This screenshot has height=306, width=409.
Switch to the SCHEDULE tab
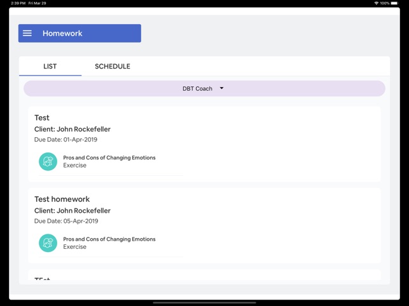[x=113, y=66]
